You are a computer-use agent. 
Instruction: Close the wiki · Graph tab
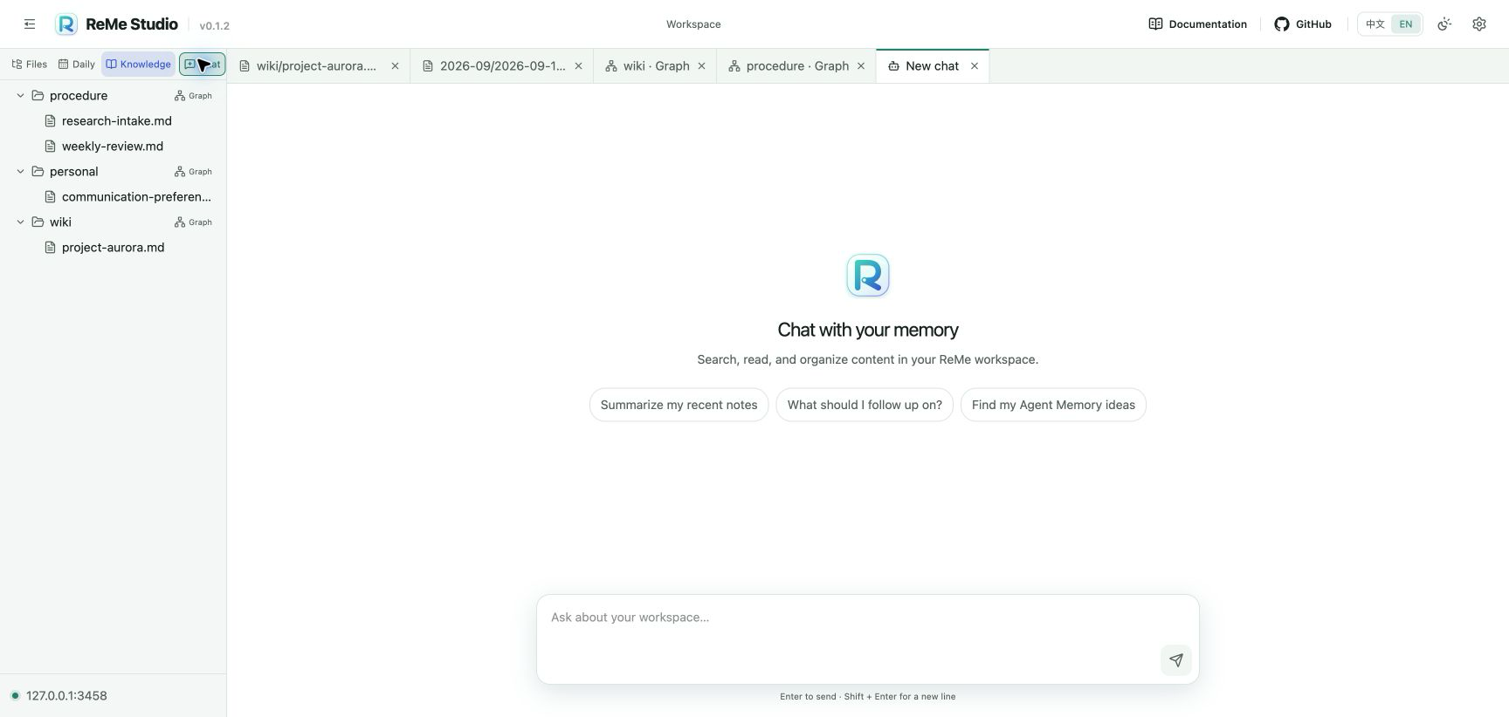(701, 66)
